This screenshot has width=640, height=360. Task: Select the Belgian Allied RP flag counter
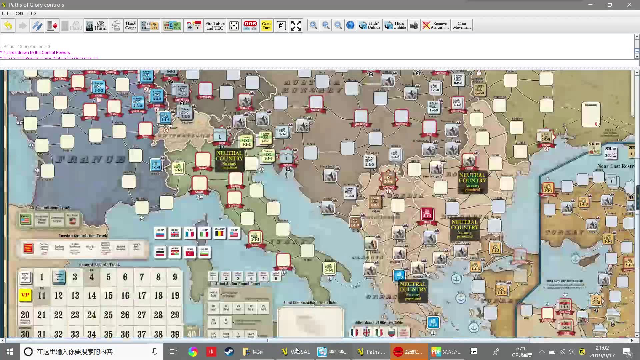(219, 233)
